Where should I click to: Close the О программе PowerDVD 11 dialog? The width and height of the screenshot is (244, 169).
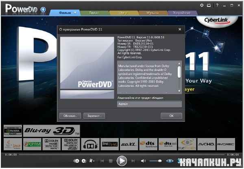click(x=180, y=29)
